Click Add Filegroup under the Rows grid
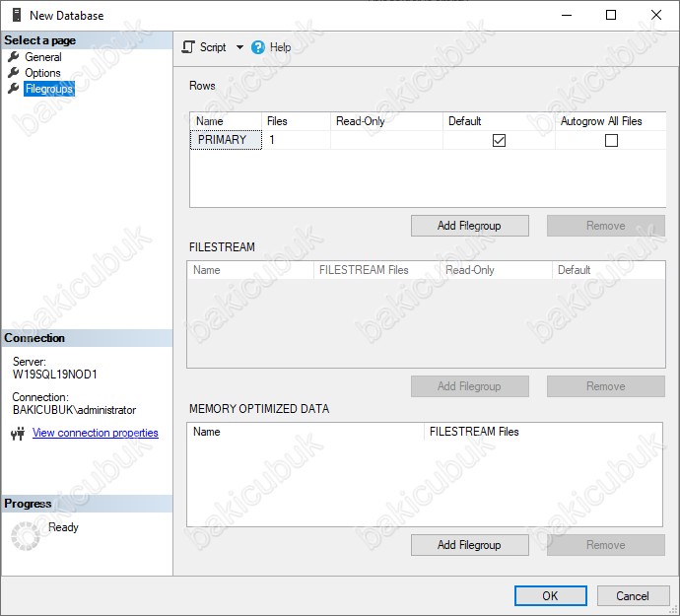The width and height of the screenshot is (680, 616). click(x=470, y=226)
